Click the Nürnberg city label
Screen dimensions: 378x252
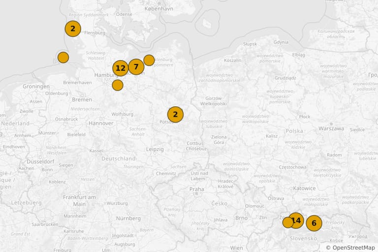[128, 219]
